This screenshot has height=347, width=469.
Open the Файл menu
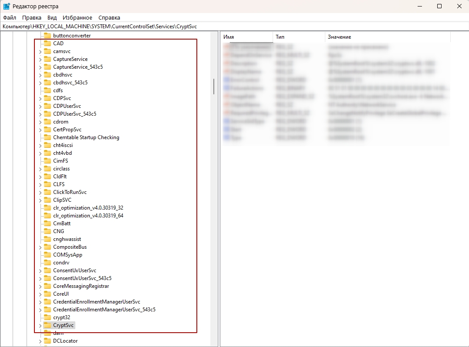(x=9, y=18)
